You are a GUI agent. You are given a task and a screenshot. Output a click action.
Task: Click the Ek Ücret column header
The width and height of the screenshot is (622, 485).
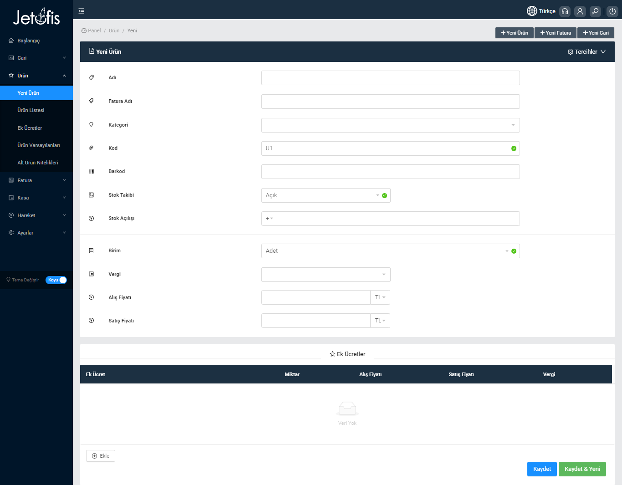pyautogui.click(x=96, y=374)
